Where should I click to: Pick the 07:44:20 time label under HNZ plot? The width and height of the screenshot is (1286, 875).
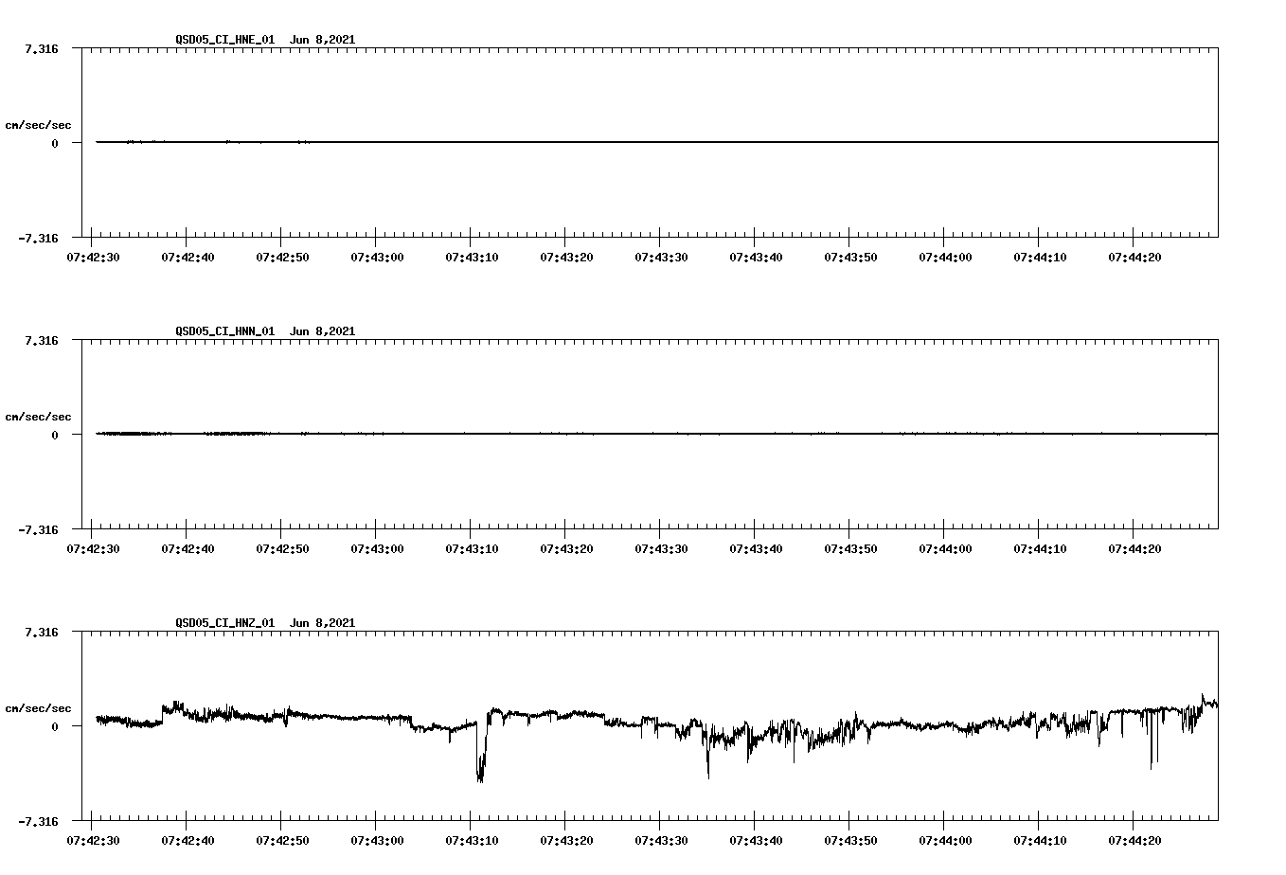1134,840
